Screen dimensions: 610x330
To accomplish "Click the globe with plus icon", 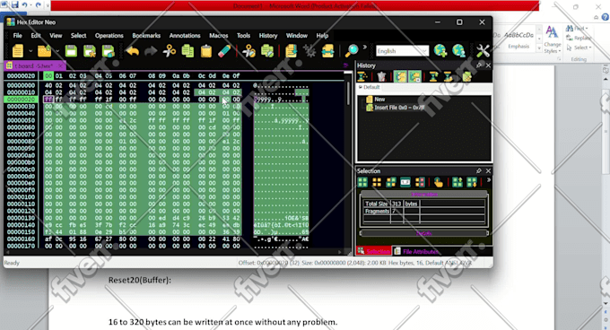I will coord(440,51).
